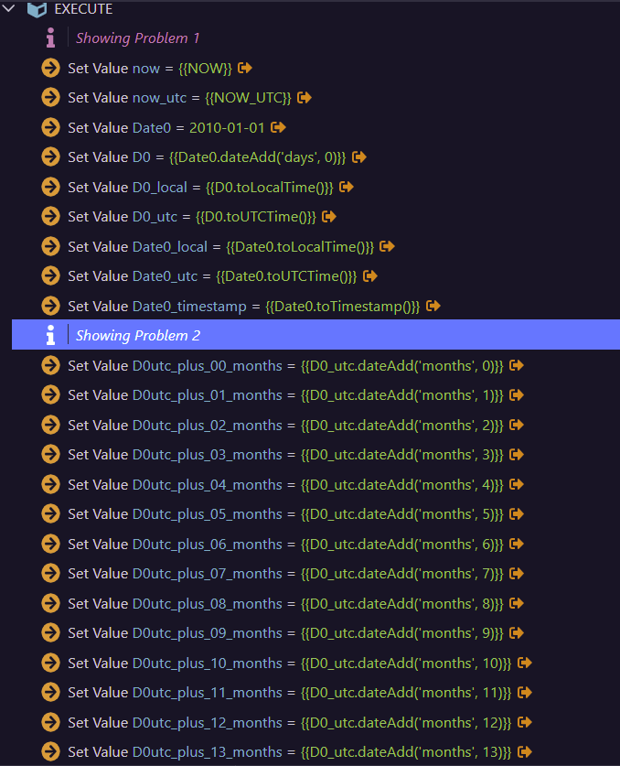Image resolution: width=620 pixels, height=766 pixels.
Task: Click the info icon beside Showing Problem 1
Action: (x=50, y=38)
